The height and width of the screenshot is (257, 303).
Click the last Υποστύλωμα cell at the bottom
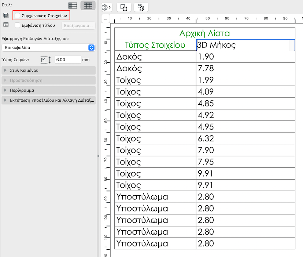tap(155, 243)
